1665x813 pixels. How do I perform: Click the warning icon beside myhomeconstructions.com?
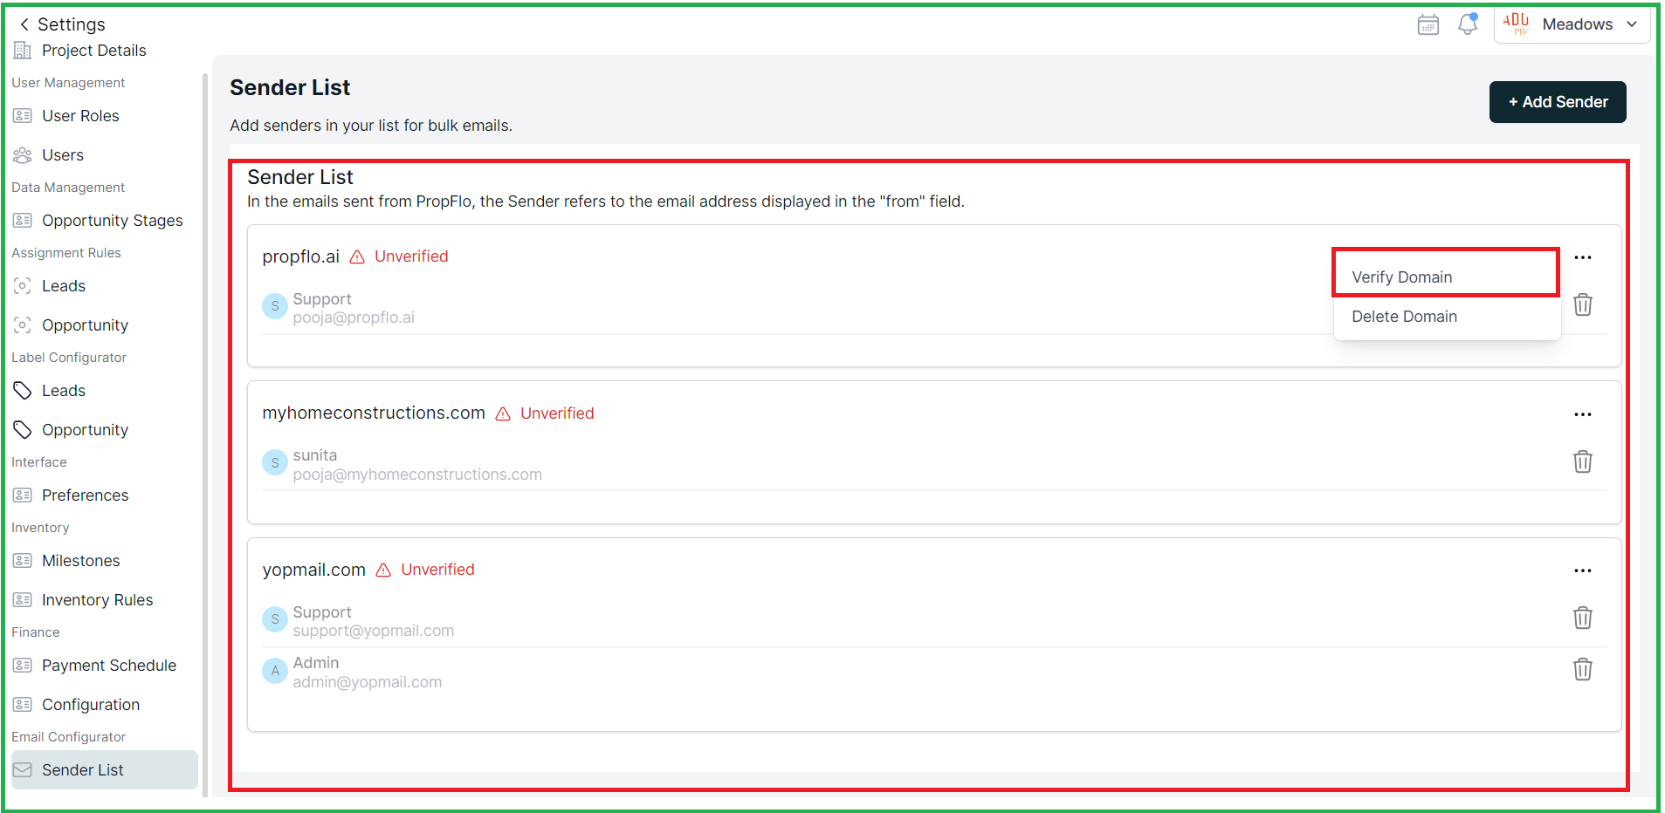coord(503,413)
